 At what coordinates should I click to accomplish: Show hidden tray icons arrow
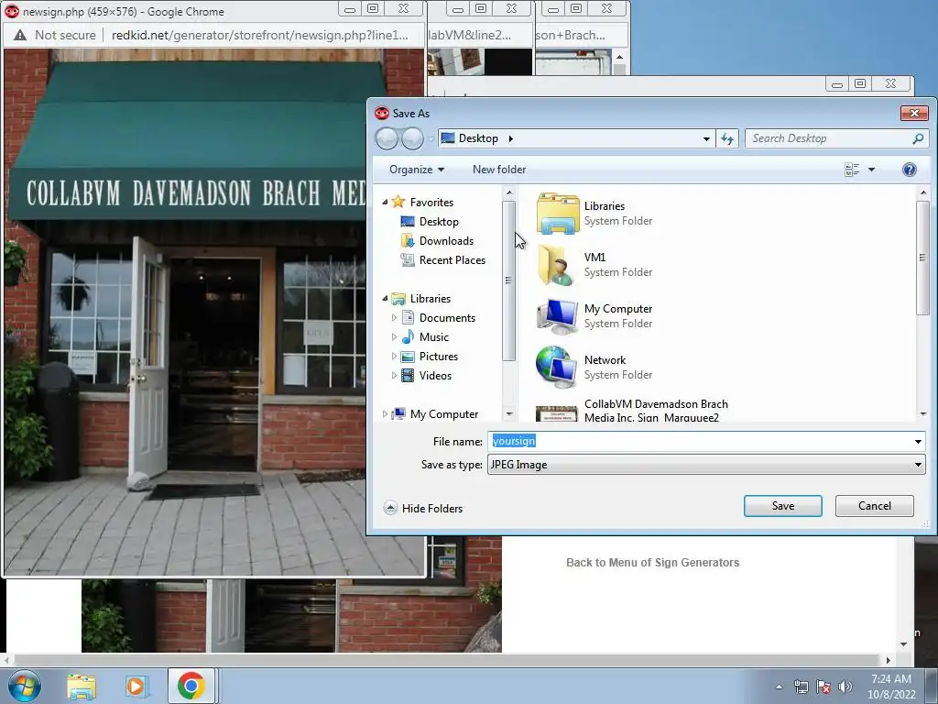pos(779,687)
